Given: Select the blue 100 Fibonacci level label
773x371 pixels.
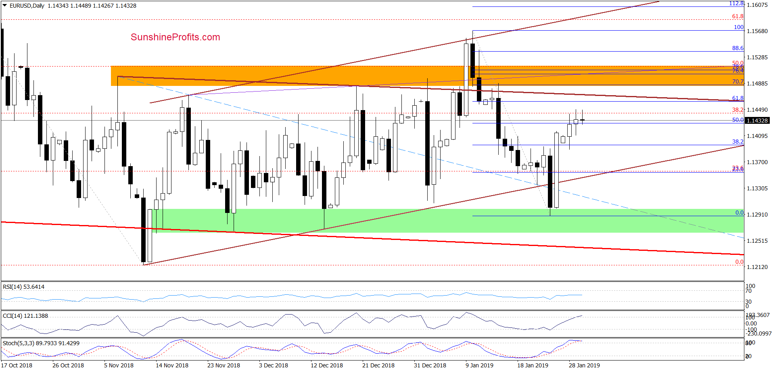Looking at the screenshot, I should click(739, 27).
